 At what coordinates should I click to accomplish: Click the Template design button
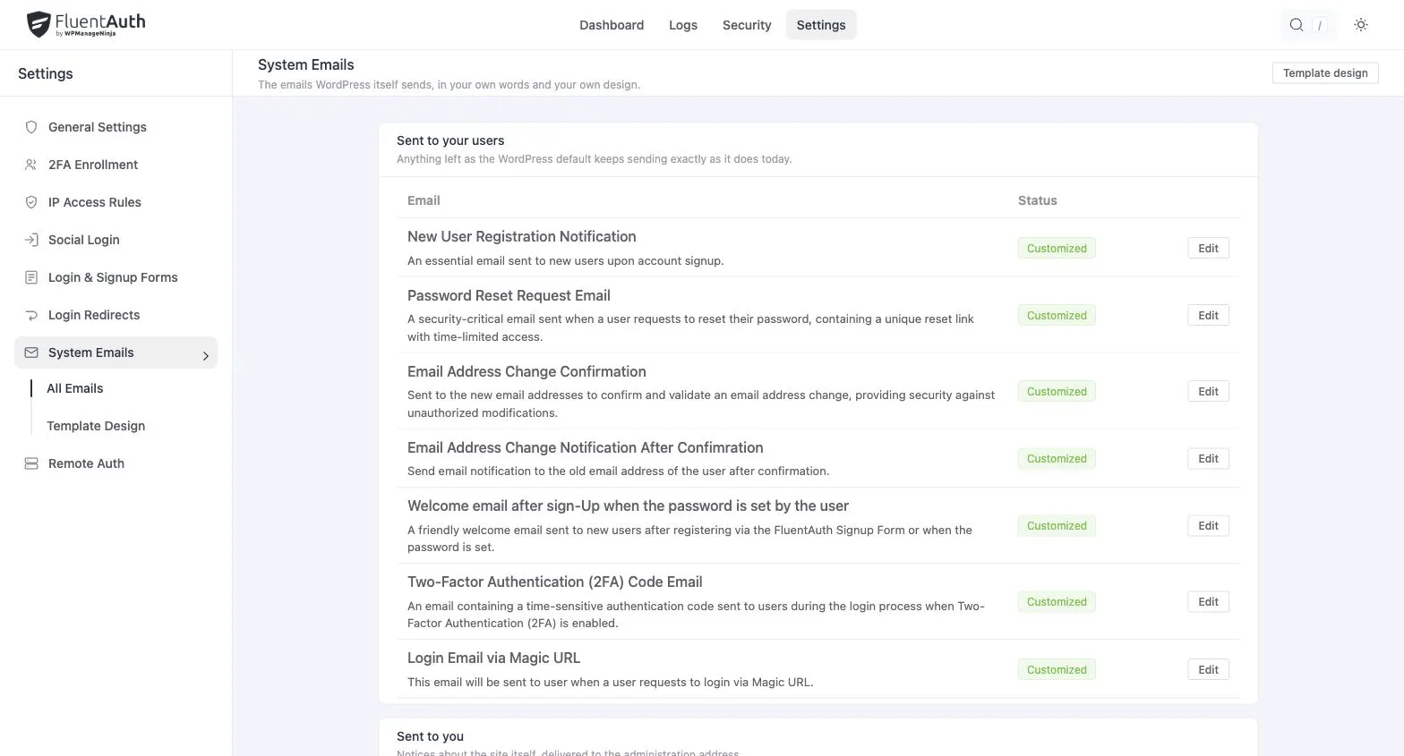pos(1325,73)
